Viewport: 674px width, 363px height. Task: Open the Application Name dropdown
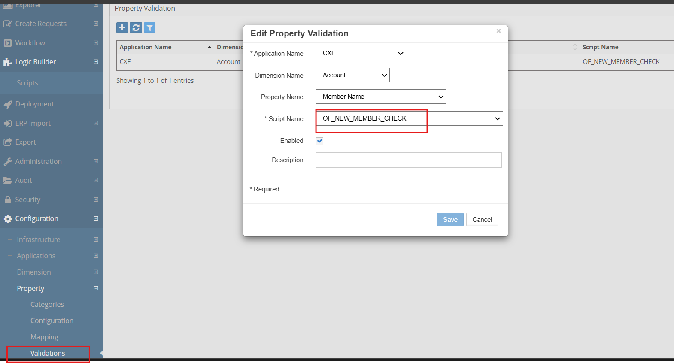tap(361, 53)
